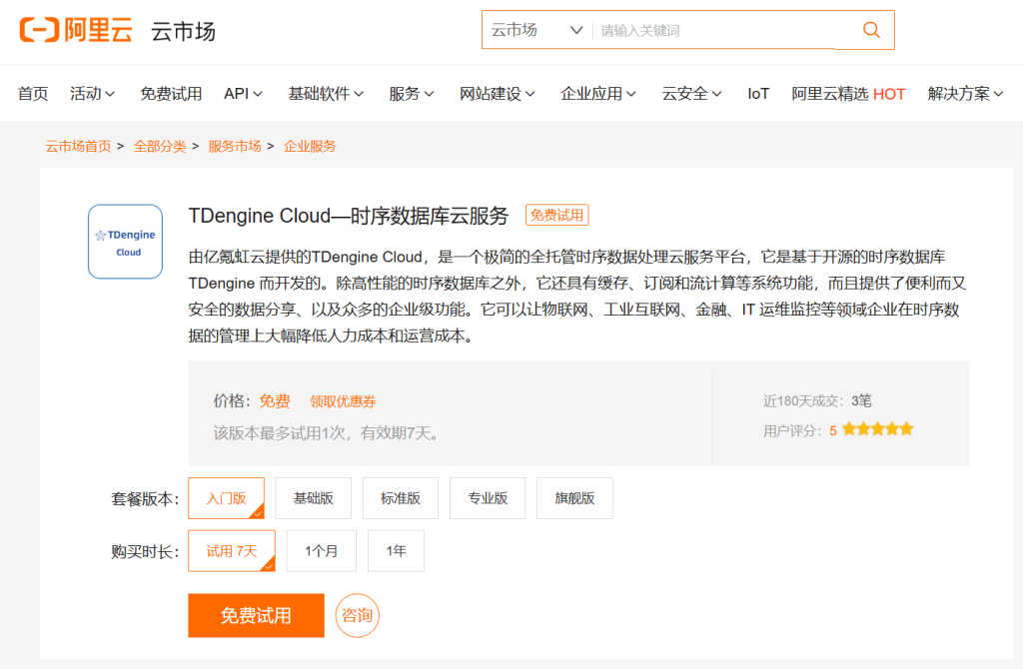The height and width of the screenshot is (669, 1023).
Task: Click the fifth star in user rating
Action: [905, 428]
